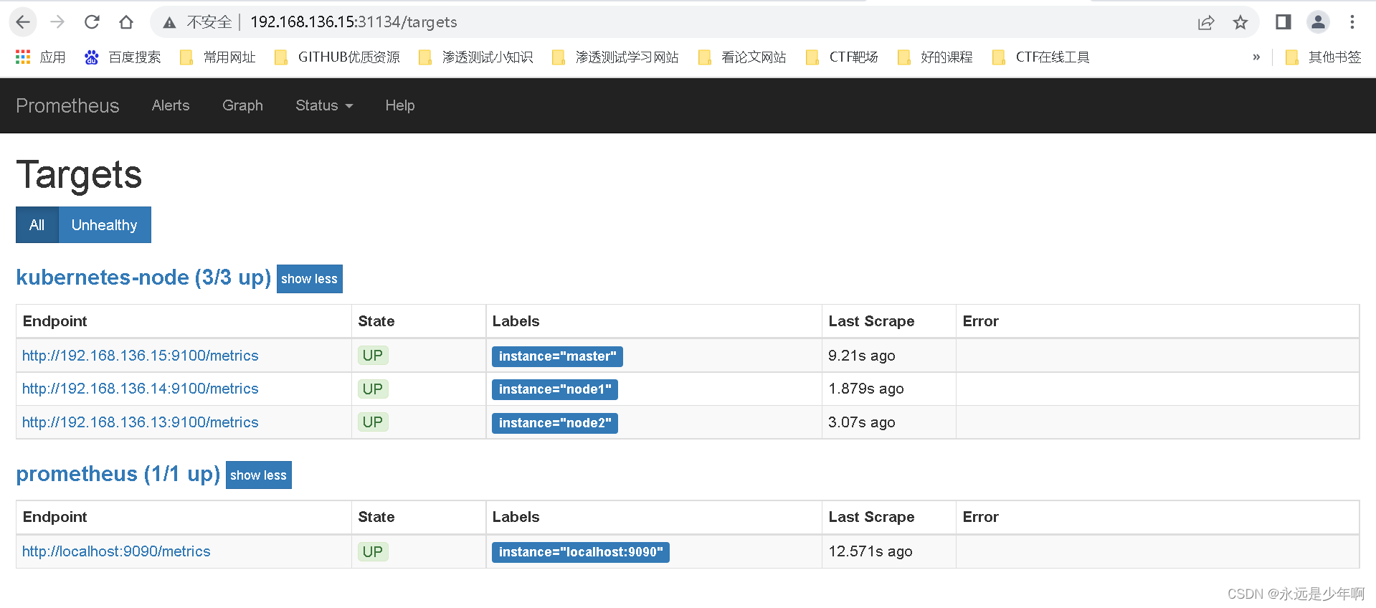Open the 好的课程 bookmark folder
Viewport: 1376px width, 608px height.
click(x=936, y=57)
